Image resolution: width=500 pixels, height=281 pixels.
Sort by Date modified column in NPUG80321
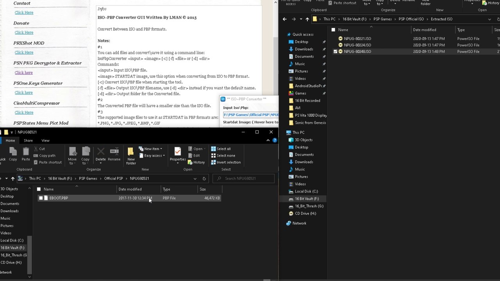(x=139, y=189)
